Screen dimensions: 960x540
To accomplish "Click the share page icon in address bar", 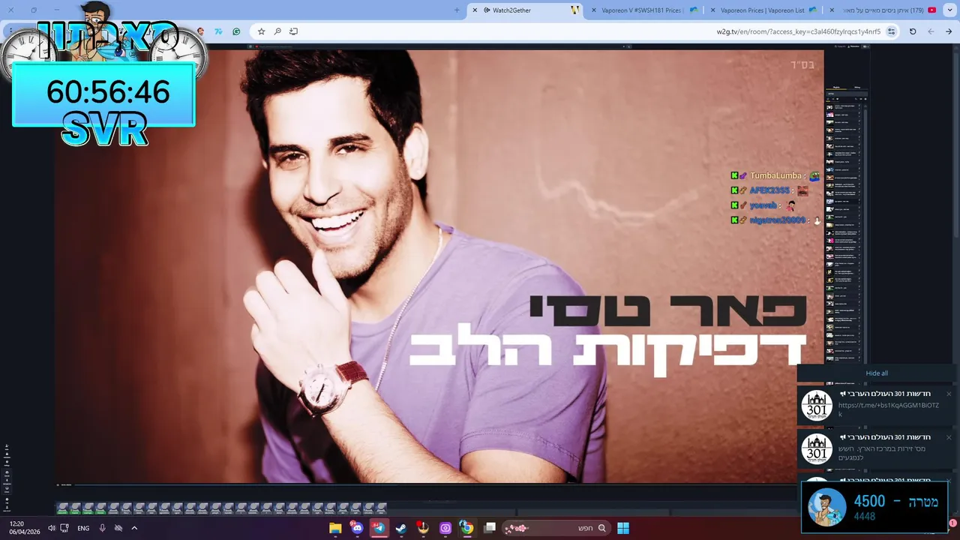I will tap(293, 31).
